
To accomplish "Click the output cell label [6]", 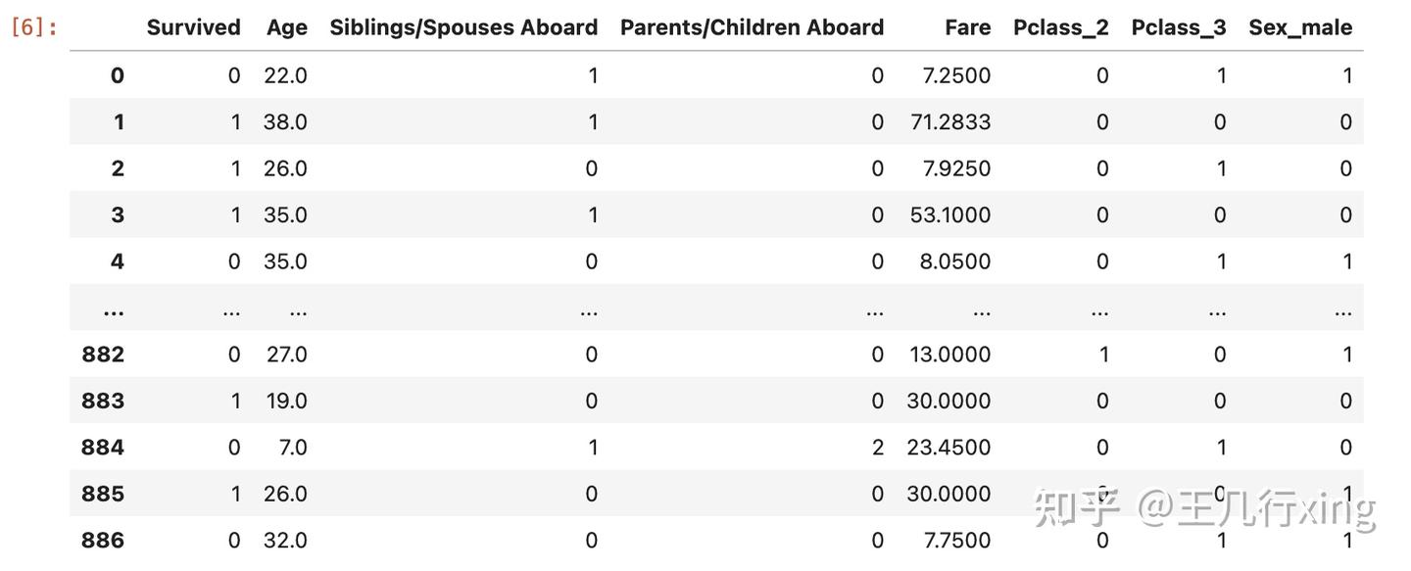I will coord(34,27).
